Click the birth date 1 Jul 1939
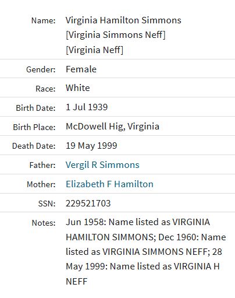 click(x=87, y=107)
